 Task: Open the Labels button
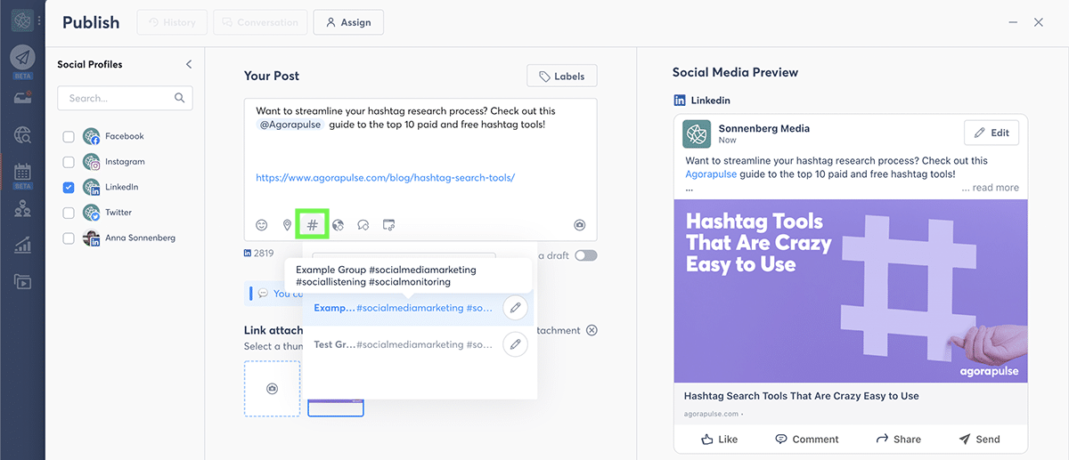561,77
